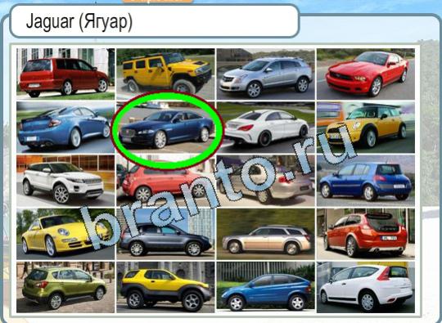
Task: Pick the yellow Mini Cooper photo
Action: (366, 128)
